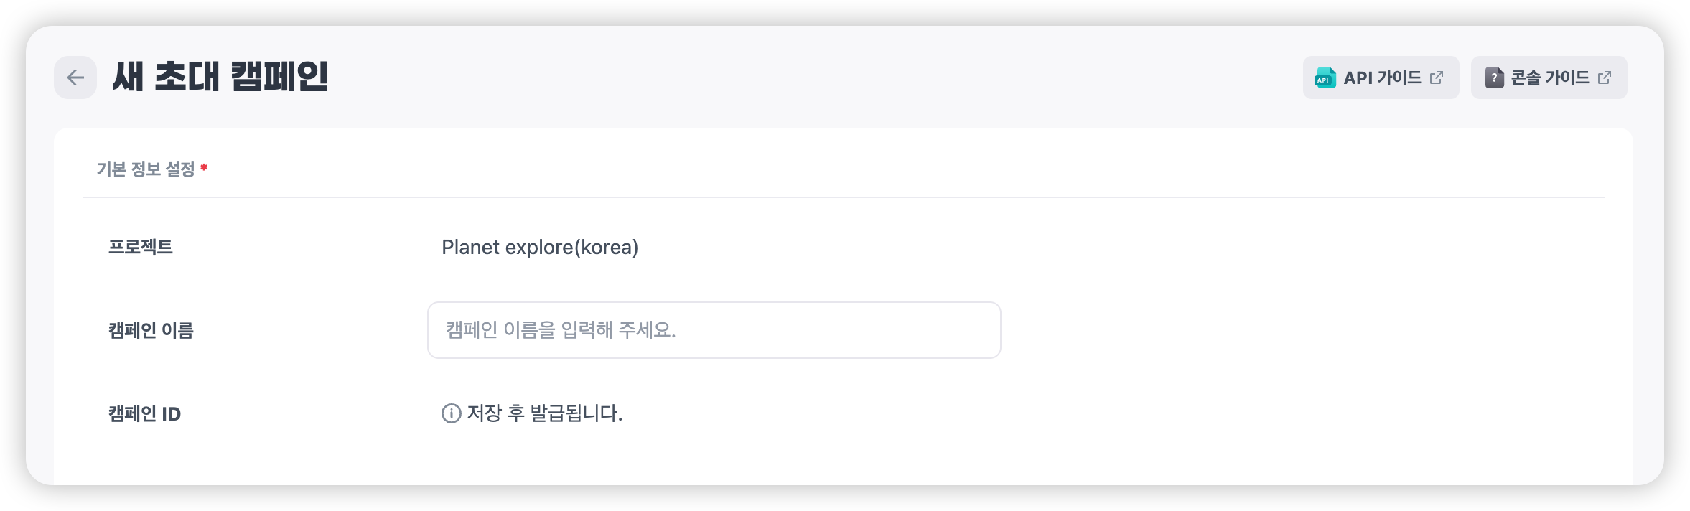Image resolution: width=1690 pixels, height=511 pixels.
Task: Click the 저장 후 발급됩니다 notice text
Action: (x=544, y=413)
